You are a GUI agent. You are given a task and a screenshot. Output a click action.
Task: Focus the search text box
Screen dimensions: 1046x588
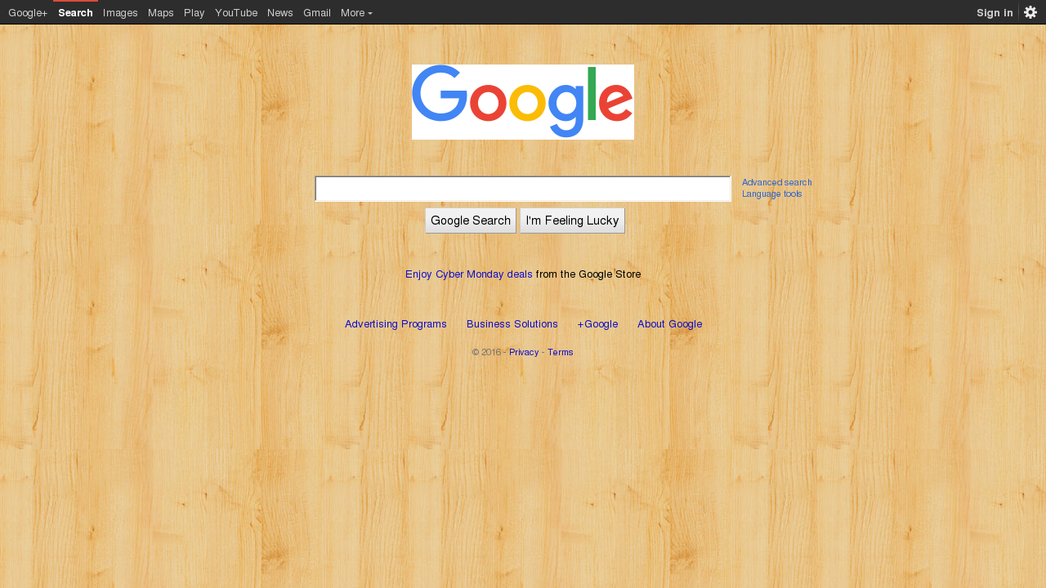pos(523,189)
